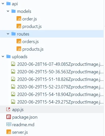
Task: Click the JS icon beside orders.js
Action: (x=19, y=41)
